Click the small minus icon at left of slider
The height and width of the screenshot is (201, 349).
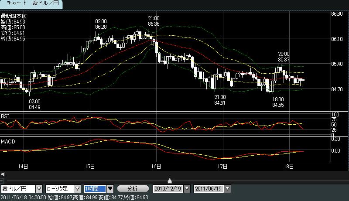pos(2,180)
